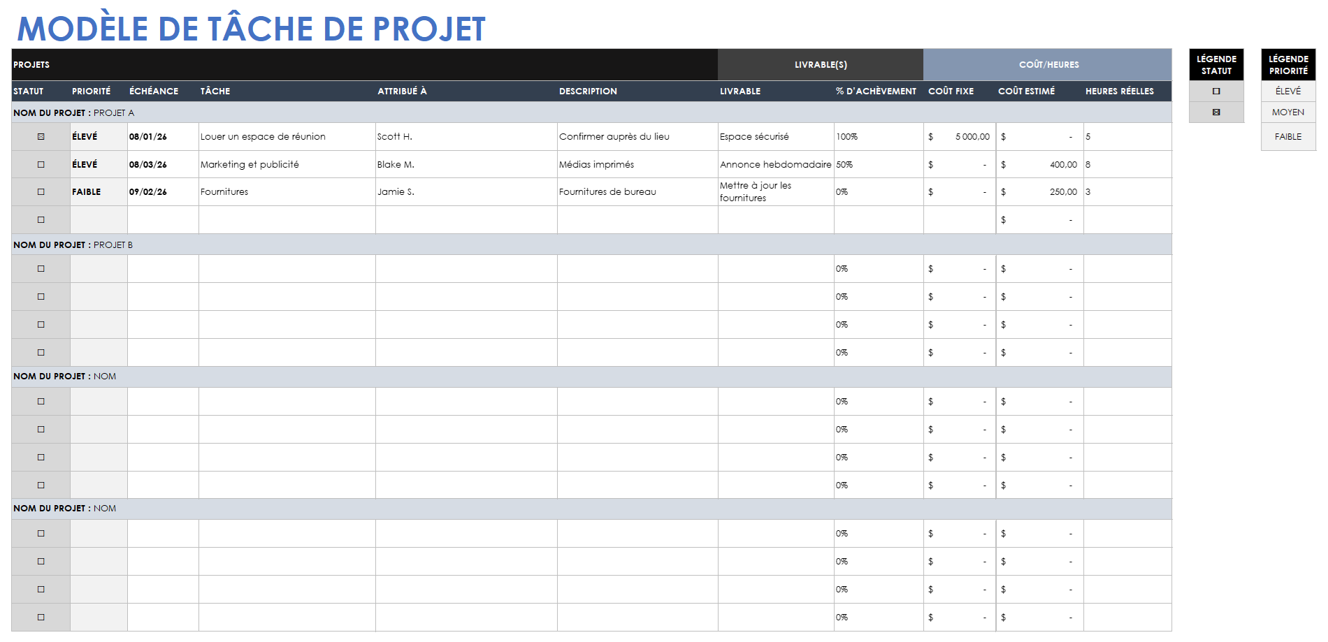The image size is (1328, 642).
Task: Select the FAIBLE priority cell in Fournitures row
Action: tap(99, 192)
